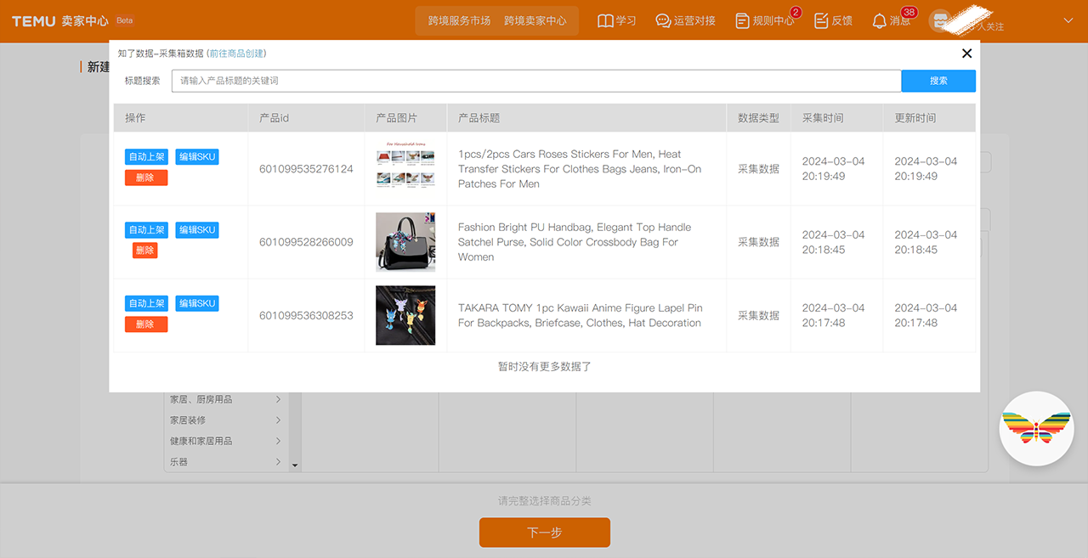This screenshot has width=1088, height=558.
Task: Open 前往商品创建 link
Action: [x=236, y=54]
